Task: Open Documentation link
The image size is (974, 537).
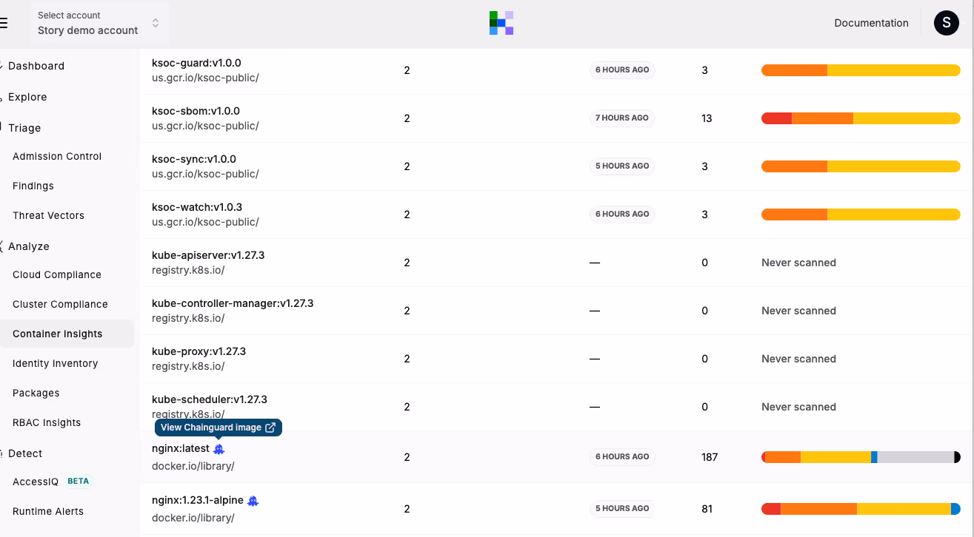Action: click(871, 23)
